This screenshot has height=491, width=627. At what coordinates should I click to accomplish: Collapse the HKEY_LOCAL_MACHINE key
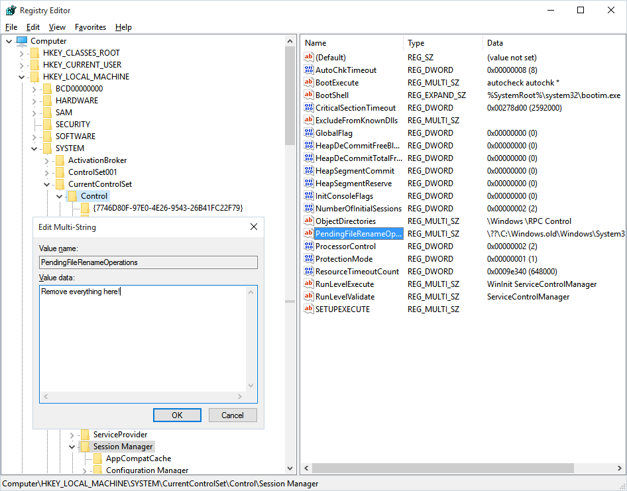pyautogui.click(x=22, y=77)
